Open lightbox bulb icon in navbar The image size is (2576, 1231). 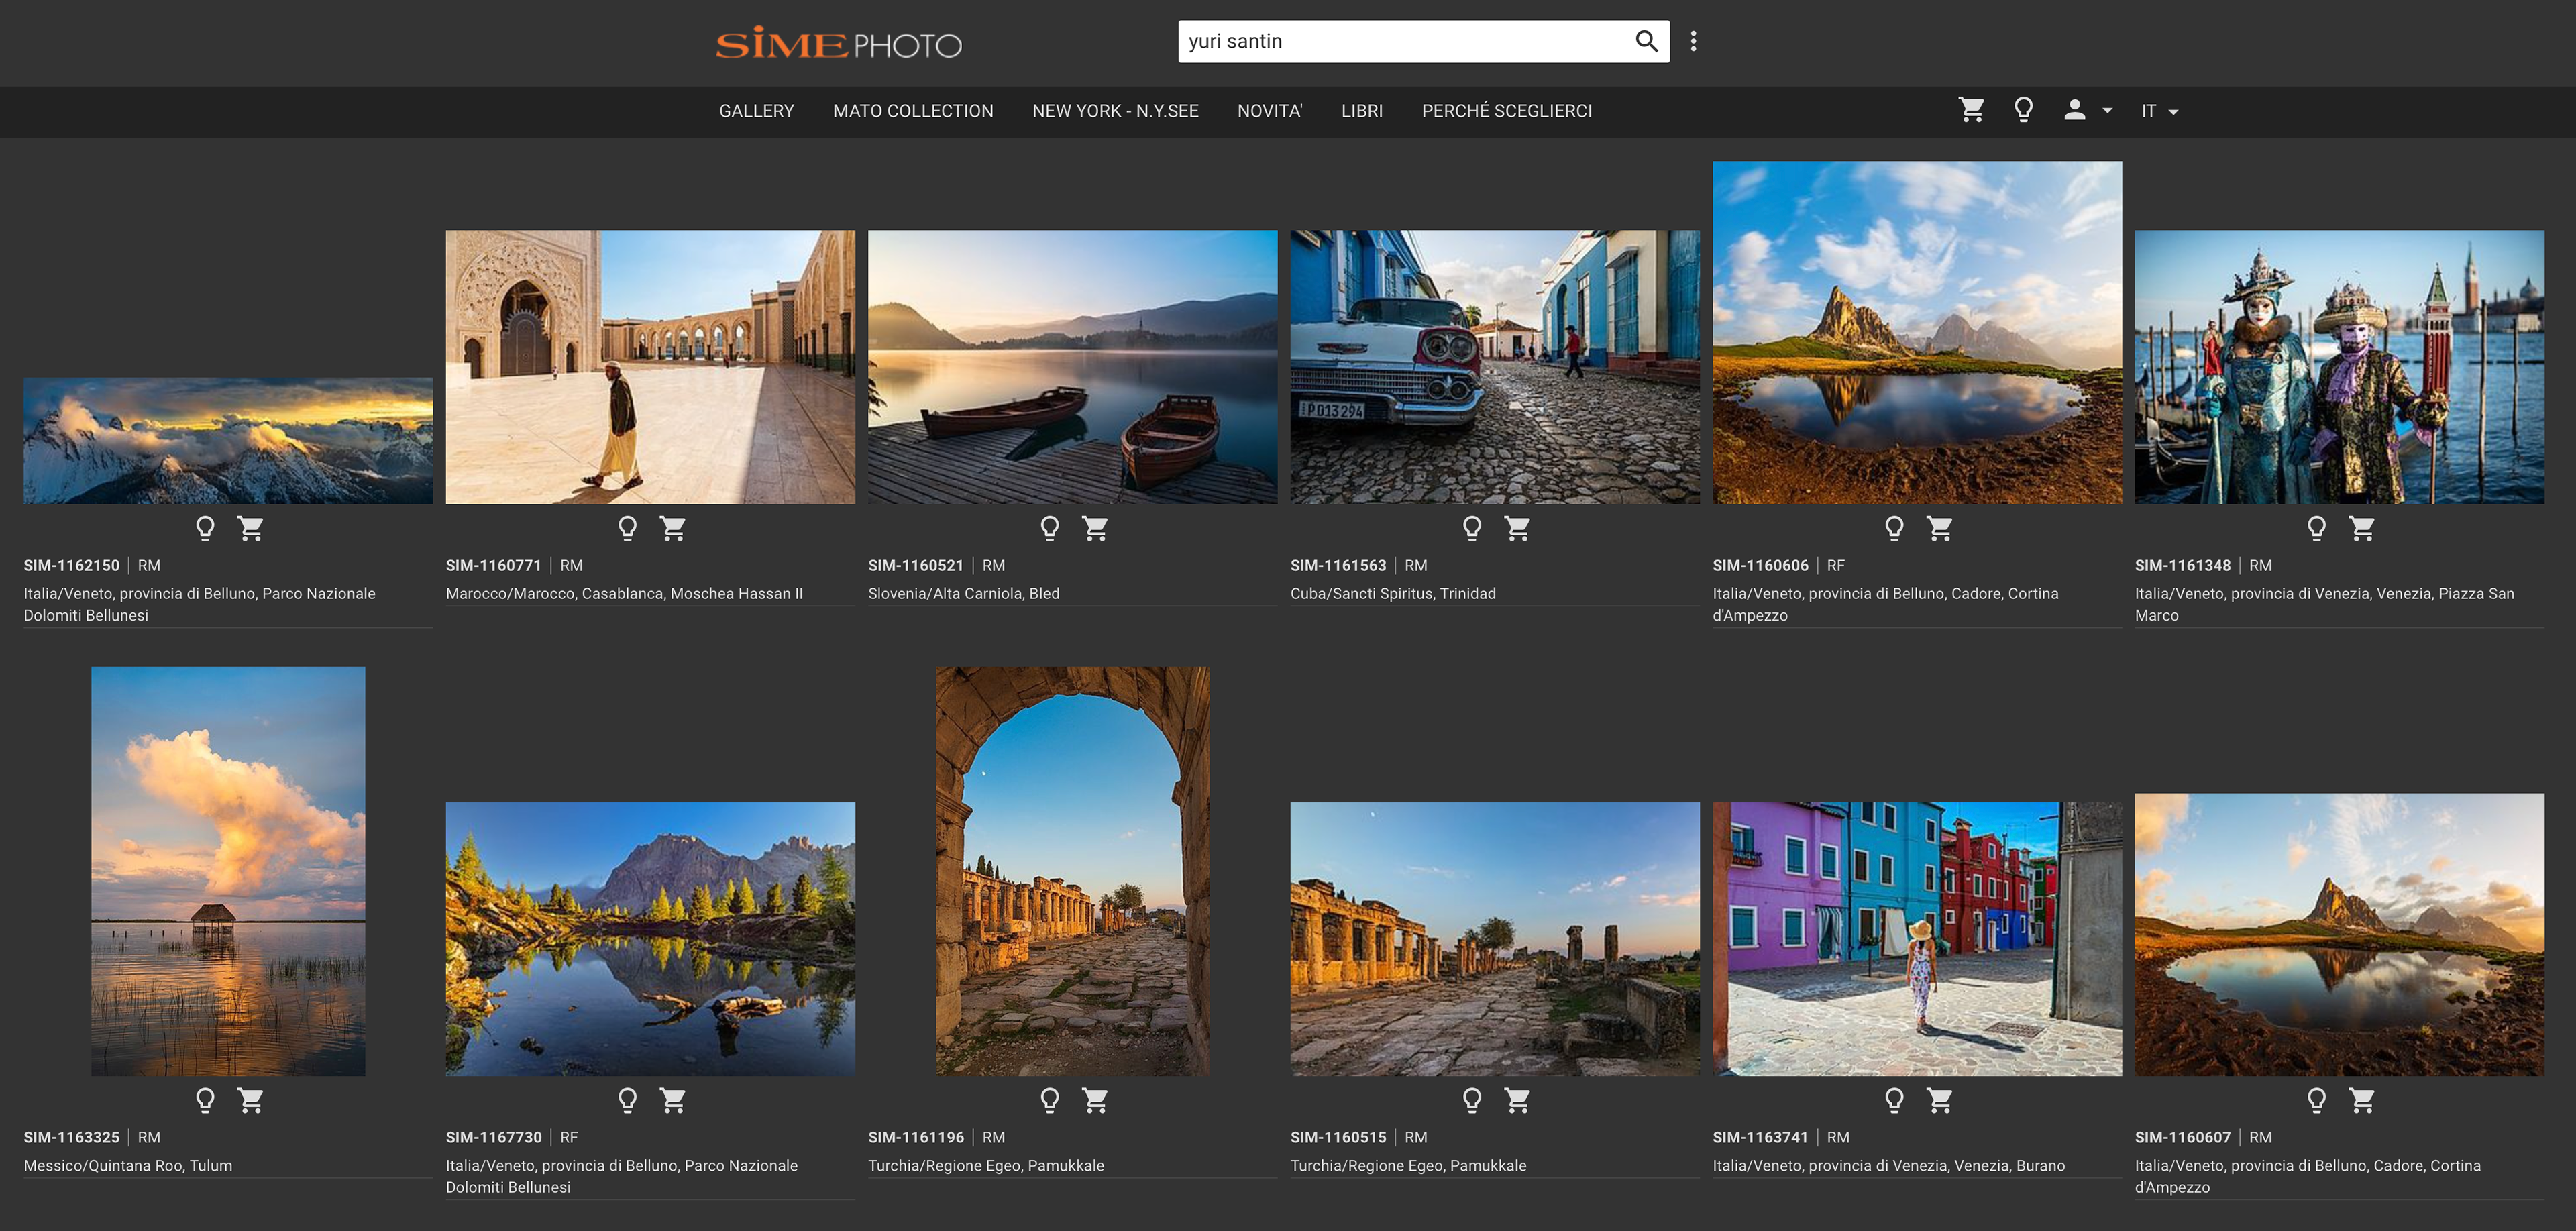tap(2023, 110)
